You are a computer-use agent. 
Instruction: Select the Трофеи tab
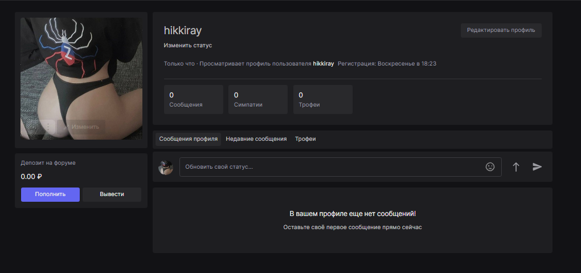(x=305, y=139)
